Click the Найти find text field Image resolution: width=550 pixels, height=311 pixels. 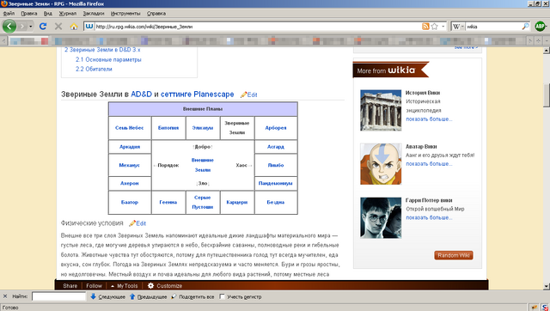click(x=59, y=296)
